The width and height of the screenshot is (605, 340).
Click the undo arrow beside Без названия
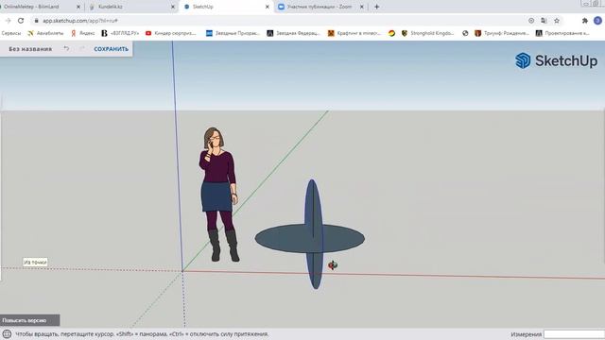click(67, 48)
